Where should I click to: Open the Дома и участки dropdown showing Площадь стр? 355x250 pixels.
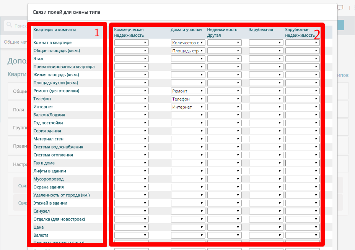[188, 51]
